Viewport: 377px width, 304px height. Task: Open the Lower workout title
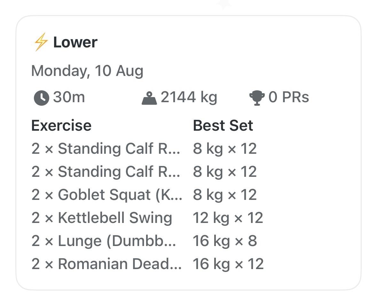pyautogui.click(x=75, y=42)
